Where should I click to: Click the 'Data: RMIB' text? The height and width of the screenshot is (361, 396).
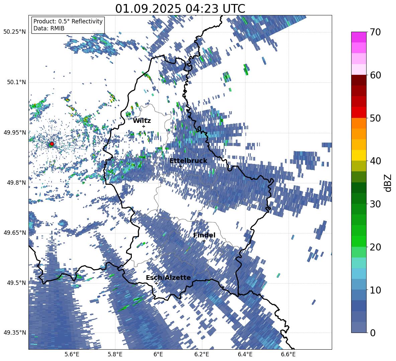click(x=49, y=28)
